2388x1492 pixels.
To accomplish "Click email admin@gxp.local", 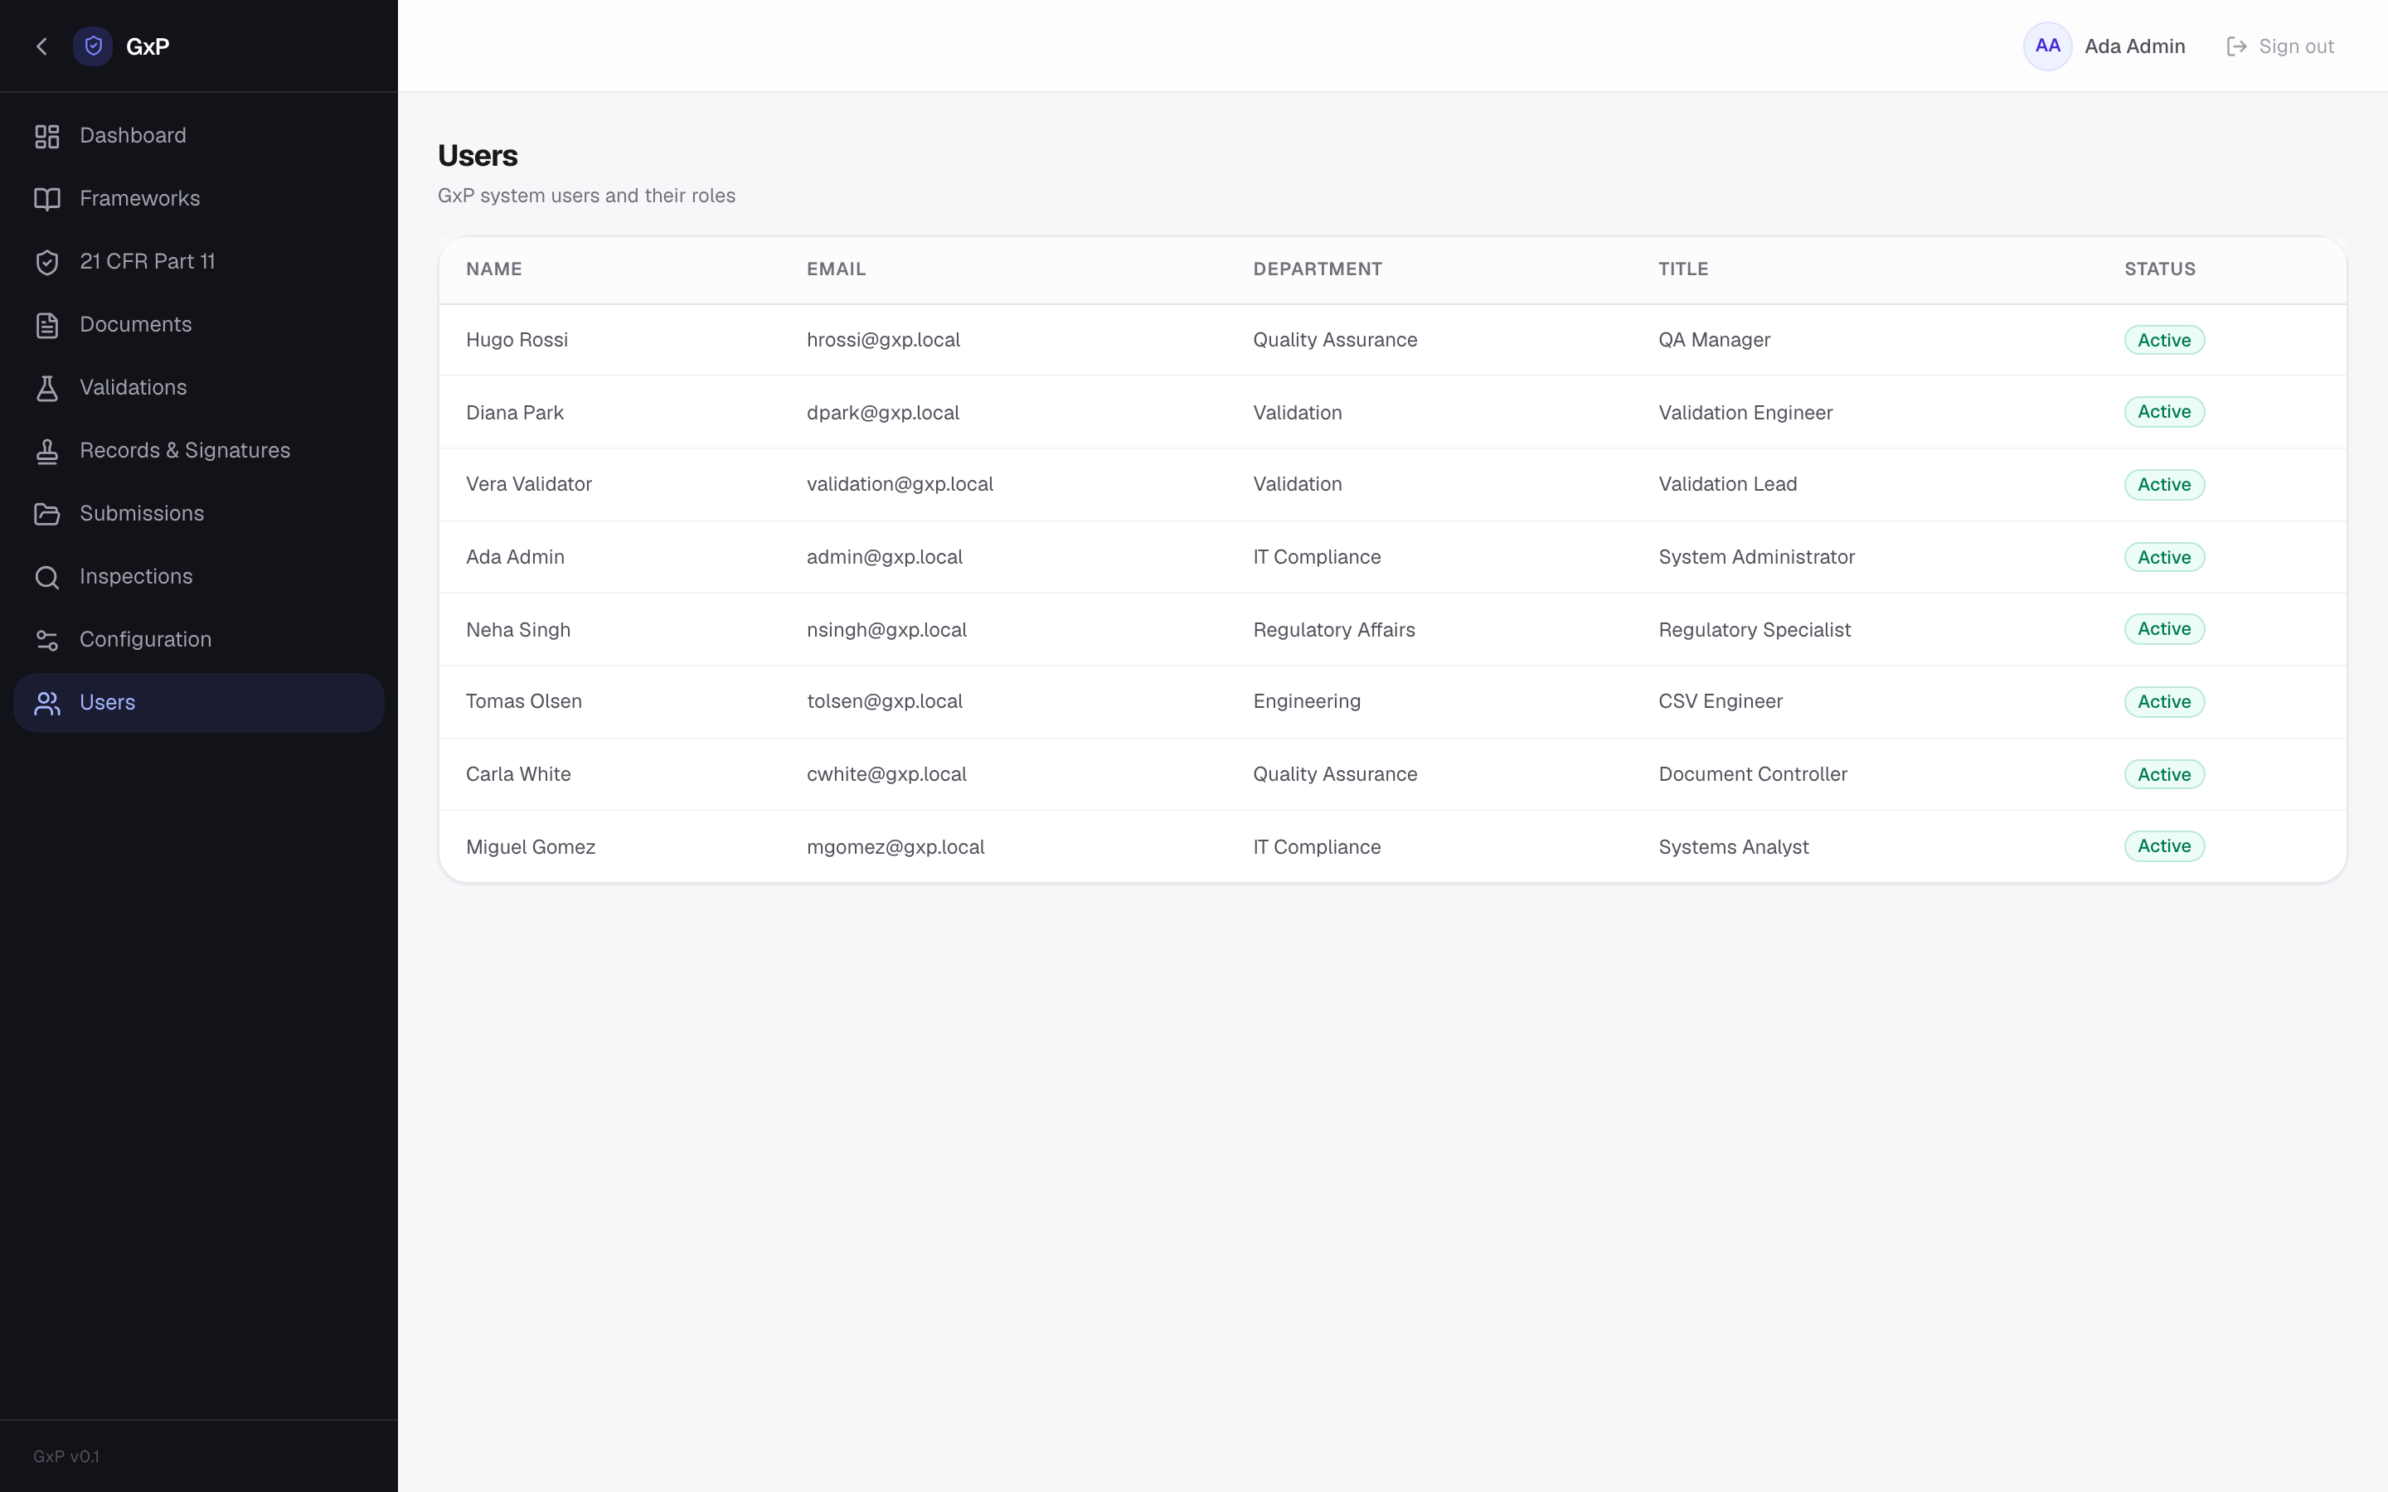I will click(884, 558).
